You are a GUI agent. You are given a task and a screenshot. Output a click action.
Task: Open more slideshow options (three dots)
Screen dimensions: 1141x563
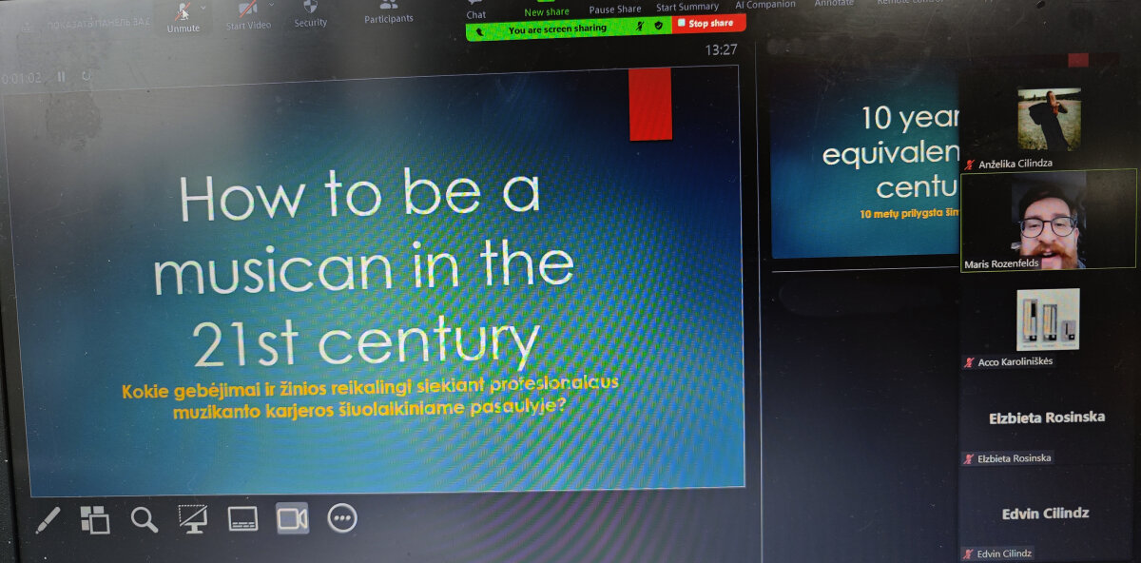click(x=342, y=517)
